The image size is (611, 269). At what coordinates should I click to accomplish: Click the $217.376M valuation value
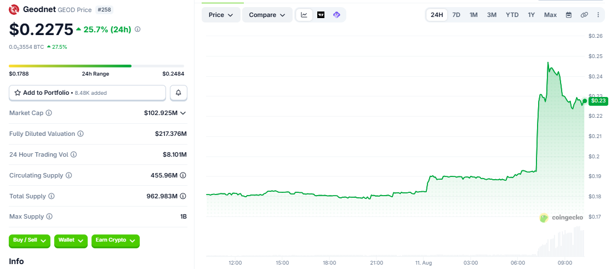click(170, 134)
